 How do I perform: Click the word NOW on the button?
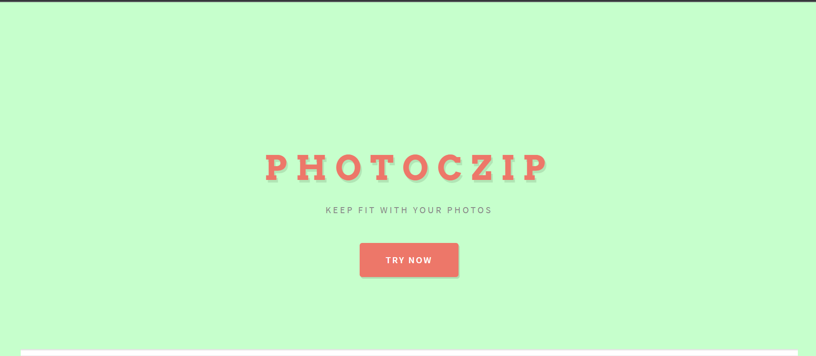coord(420,260)
